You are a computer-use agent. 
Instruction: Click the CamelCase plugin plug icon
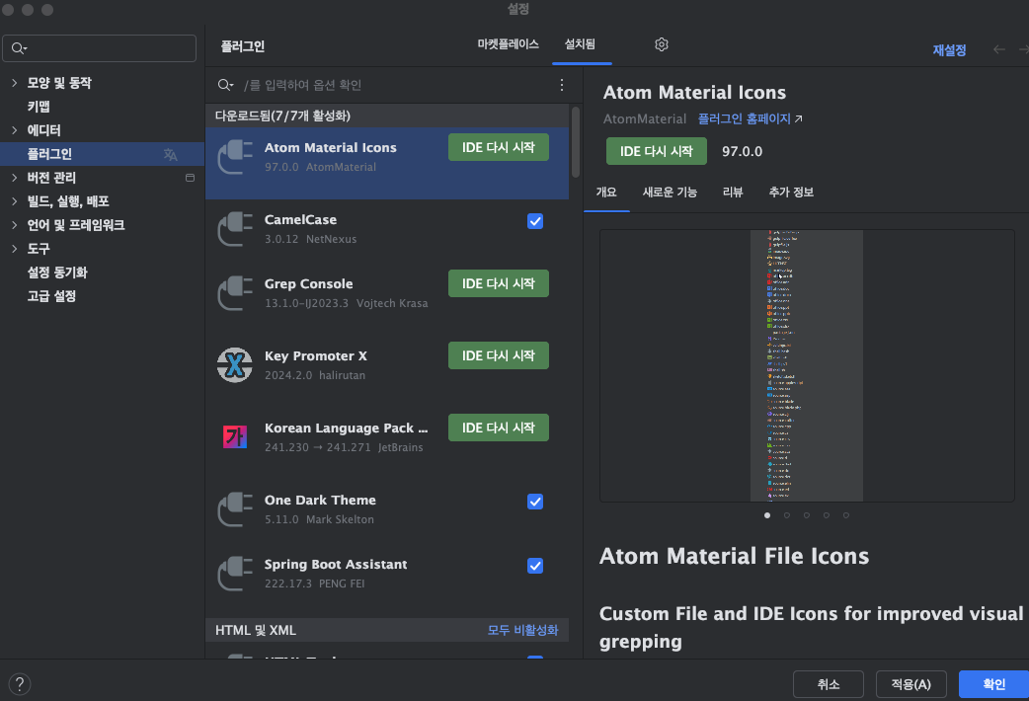click(x=235, y=229)
